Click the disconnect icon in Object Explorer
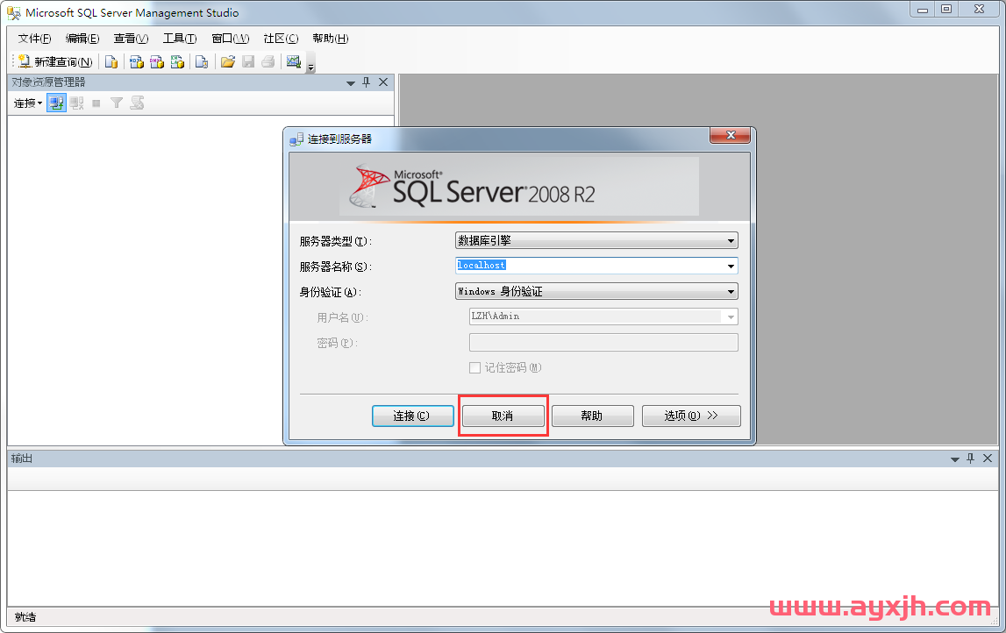Image resolution: width=1006 pixels, height=633 pixels. (77, 103)
